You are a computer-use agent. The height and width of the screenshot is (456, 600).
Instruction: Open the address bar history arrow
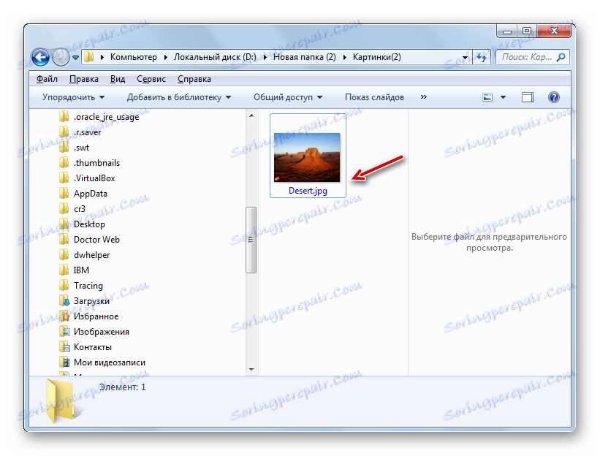click(x=464, y=56)
